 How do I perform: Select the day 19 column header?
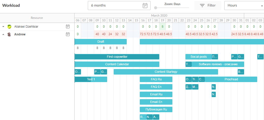162,20
